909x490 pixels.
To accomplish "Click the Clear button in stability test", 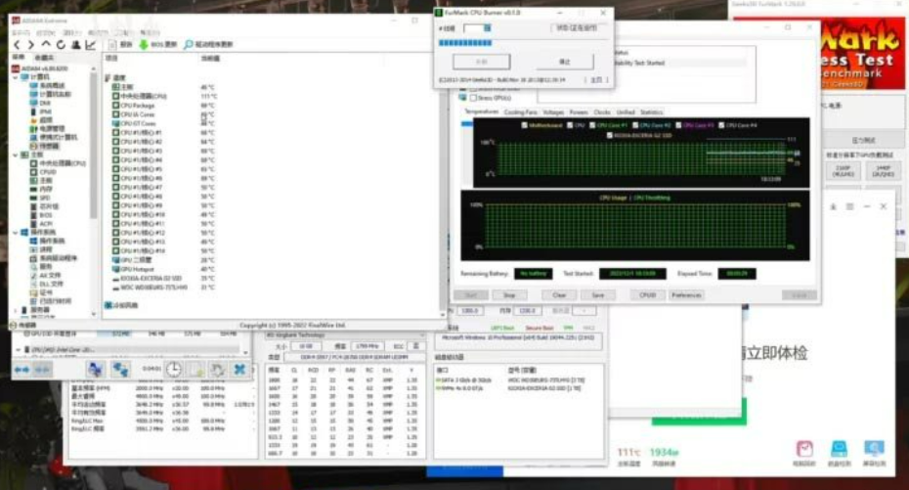I will pos(559,295).
